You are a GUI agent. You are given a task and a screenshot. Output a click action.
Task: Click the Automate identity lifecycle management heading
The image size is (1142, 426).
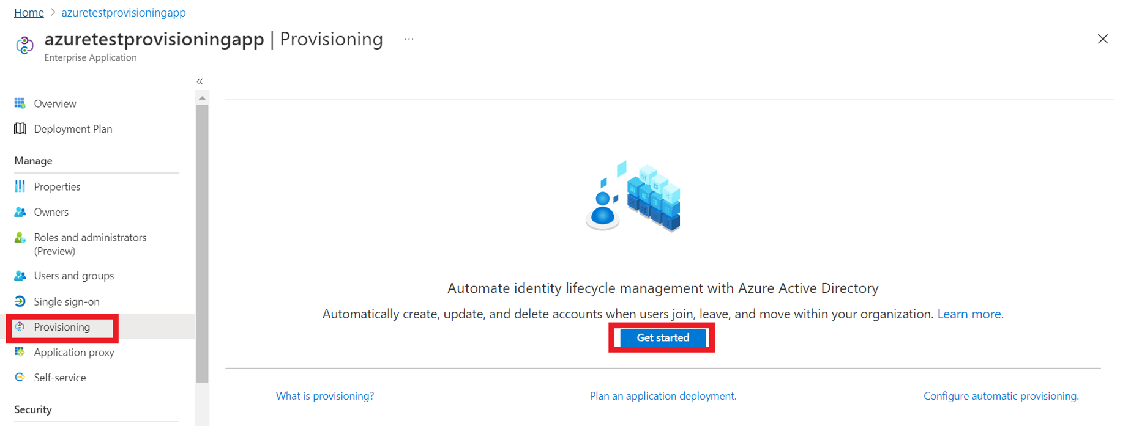pos(663,288)
